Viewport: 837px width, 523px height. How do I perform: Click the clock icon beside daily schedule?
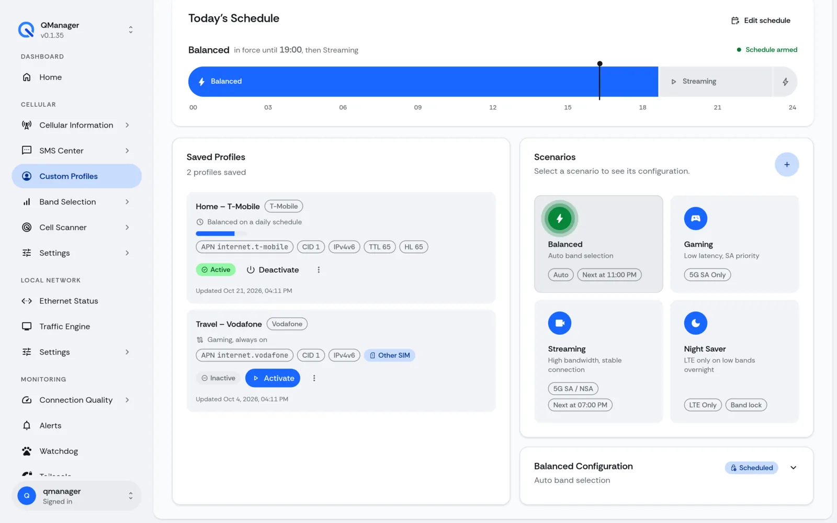tap(200, 222)
